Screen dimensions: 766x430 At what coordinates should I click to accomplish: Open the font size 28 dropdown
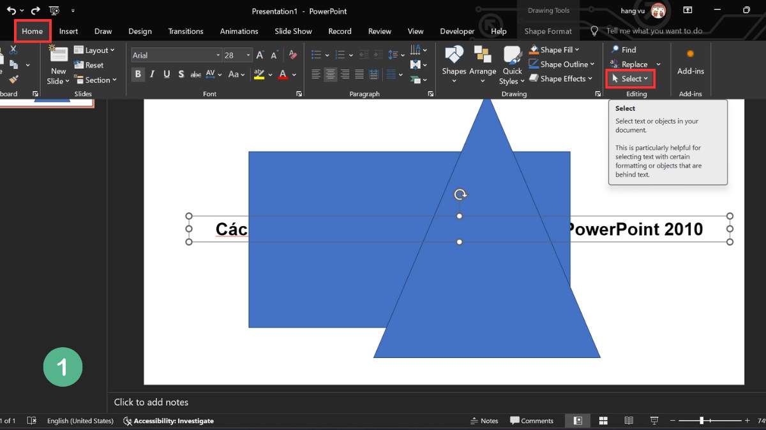pyautogui.click(x=248, y=55)
